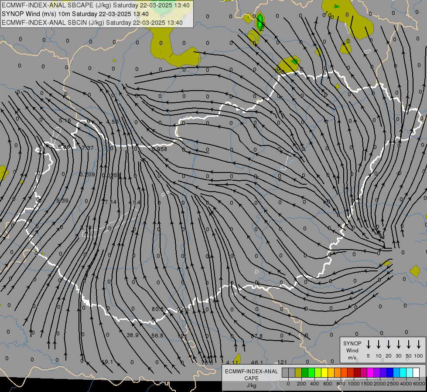Click the map value 19.1
This screenshot has width=427, height=392.
pyautogui.click(x=107, y=362)
